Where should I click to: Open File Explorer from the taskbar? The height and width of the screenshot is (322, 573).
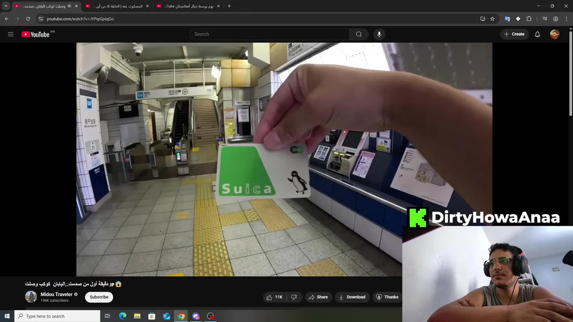coord(137,316)
